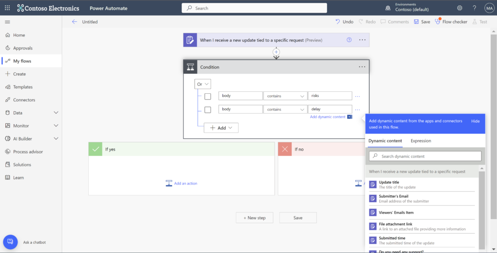Open the Ask a chatbot button

pos(10,242)
